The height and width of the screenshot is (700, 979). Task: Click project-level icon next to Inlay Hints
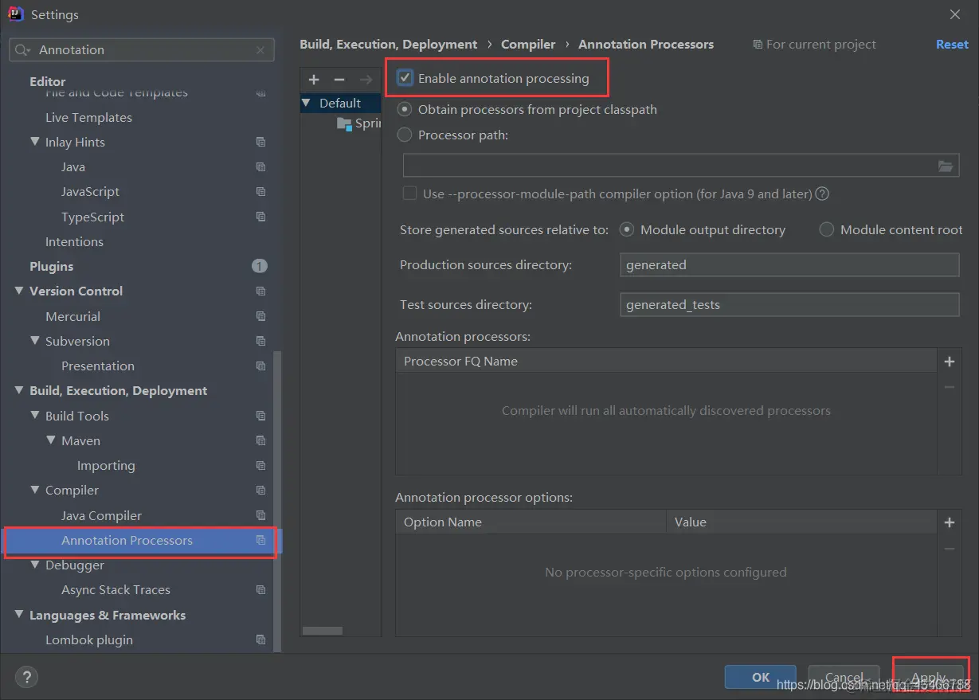[x=260, y=142]
